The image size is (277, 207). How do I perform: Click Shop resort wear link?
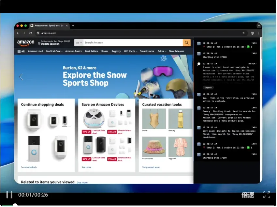pyautogui.click(x=151, y=167)
